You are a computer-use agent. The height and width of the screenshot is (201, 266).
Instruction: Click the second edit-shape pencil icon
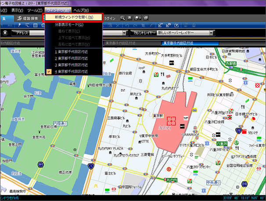tap(168, 25)
